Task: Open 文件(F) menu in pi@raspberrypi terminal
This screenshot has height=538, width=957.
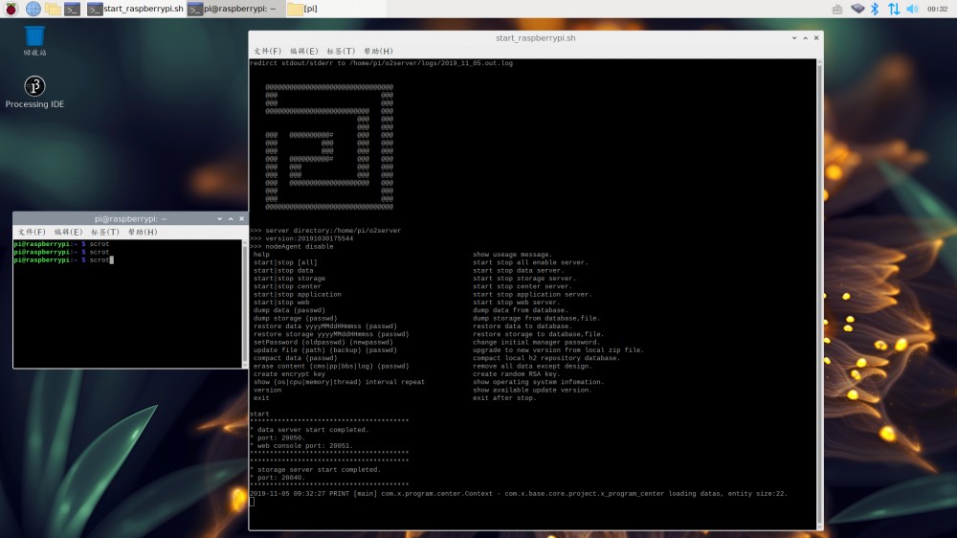Action: 32,232
